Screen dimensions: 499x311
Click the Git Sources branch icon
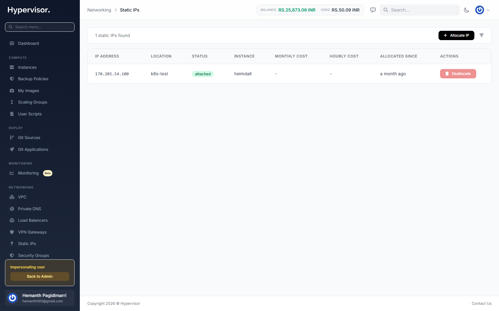click(12, 137)
